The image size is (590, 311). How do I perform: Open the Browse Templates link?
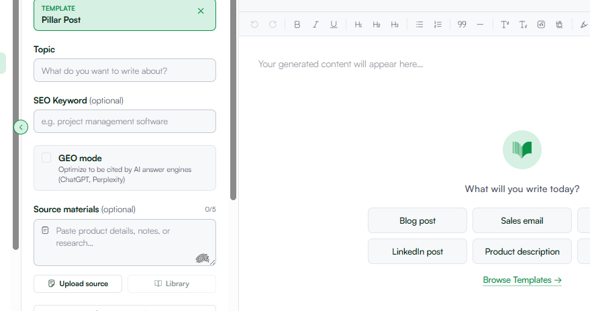coord(522,280)
